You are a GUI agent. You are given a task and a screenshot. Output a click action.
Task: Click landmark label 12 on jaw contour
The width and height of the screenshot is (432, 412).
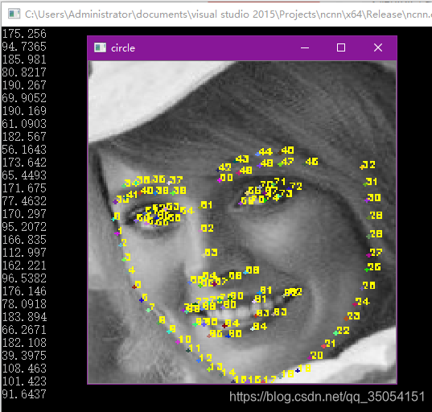[205, 358]
